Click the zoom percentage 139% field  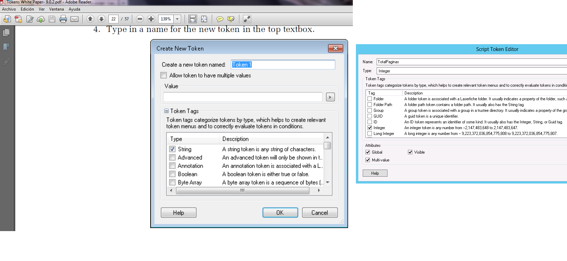point(166,19)
